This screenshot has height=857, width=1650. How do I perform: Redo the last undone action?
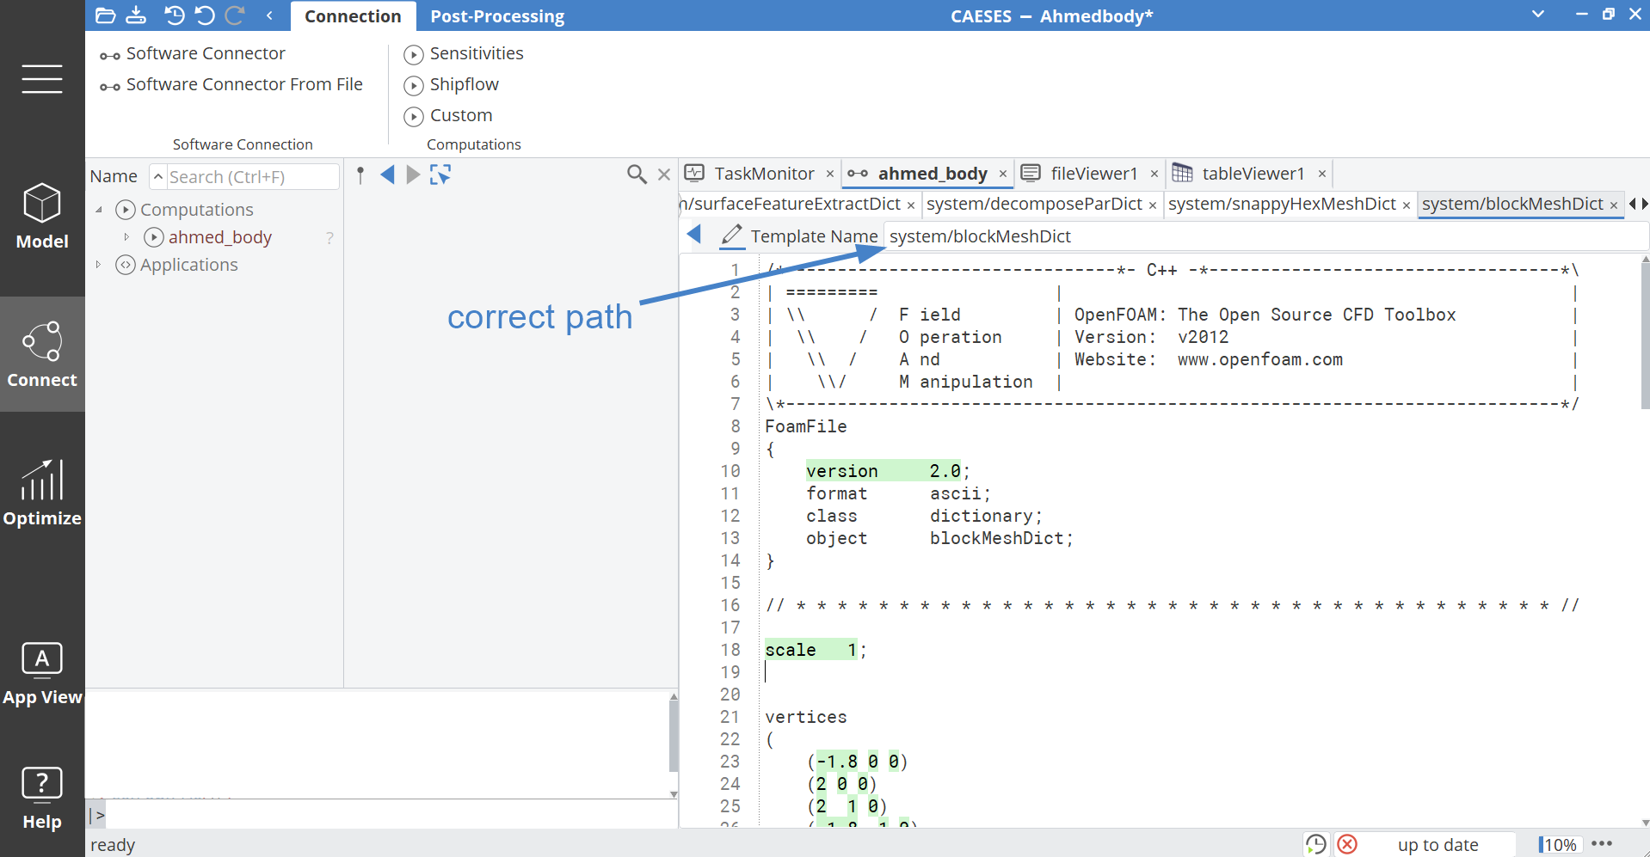(235, 15)
